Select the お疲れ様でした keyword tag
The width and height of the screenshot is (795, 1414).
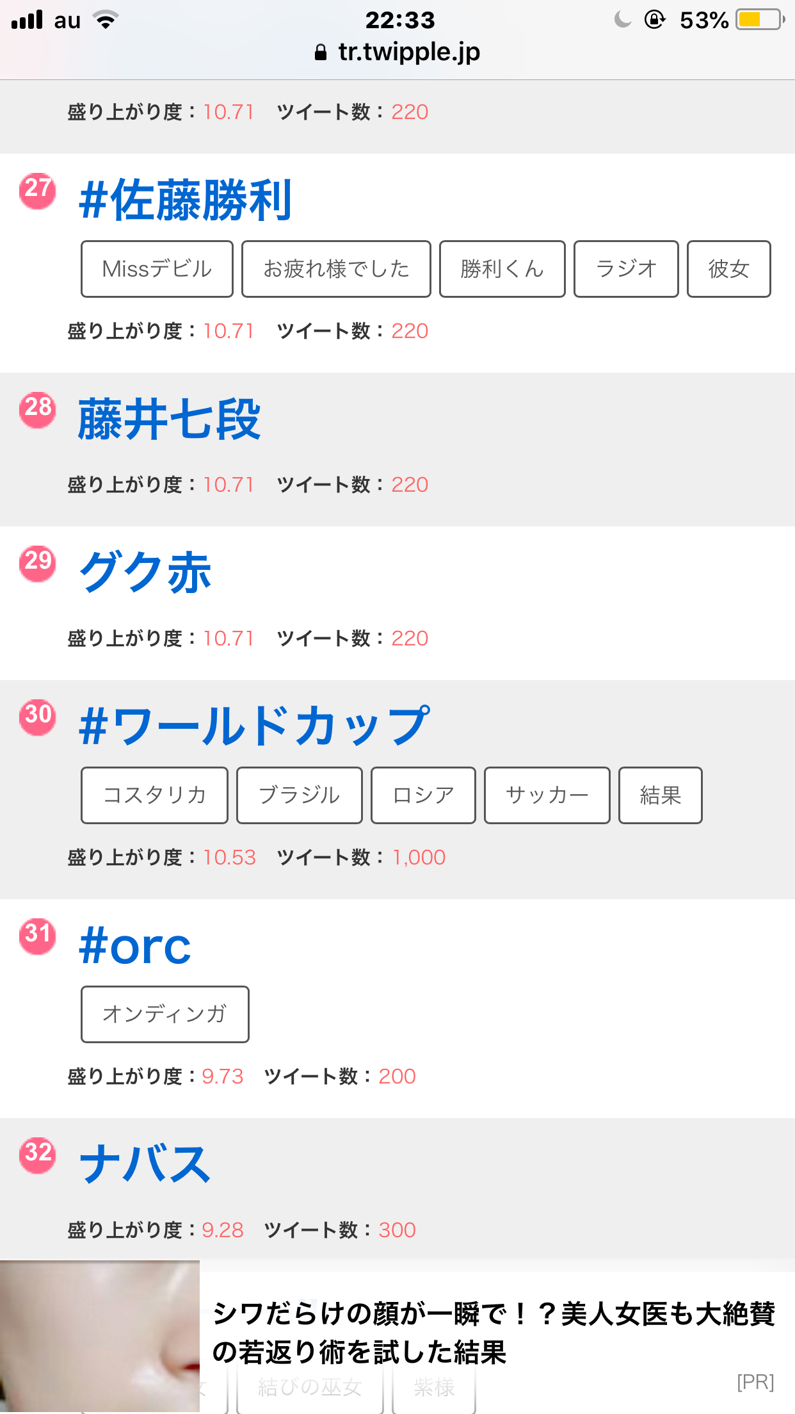(x=336, y=269)
